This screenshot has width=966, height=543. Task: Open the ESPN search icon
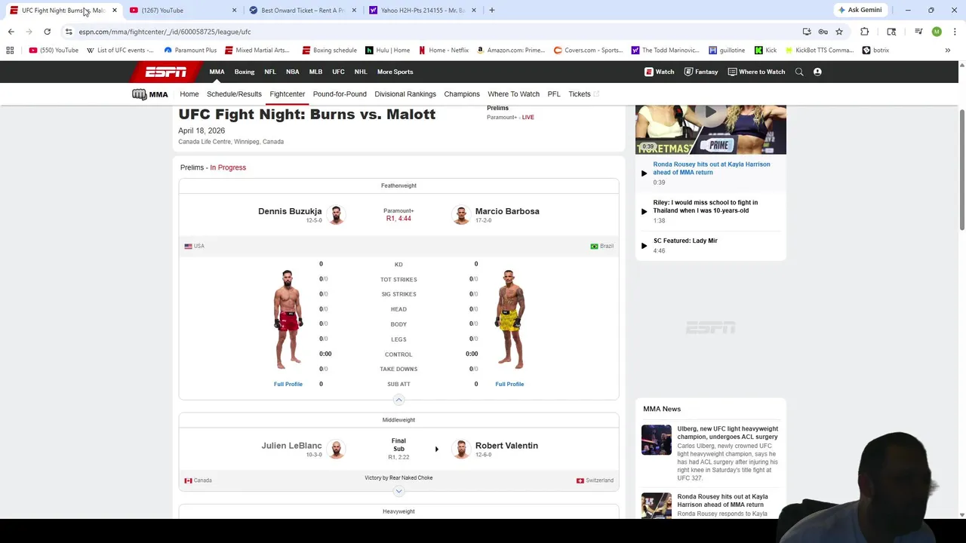coord(799,72)
